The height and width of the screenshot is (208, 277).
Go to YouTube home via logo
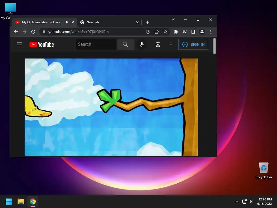click(x=41, y=44)
